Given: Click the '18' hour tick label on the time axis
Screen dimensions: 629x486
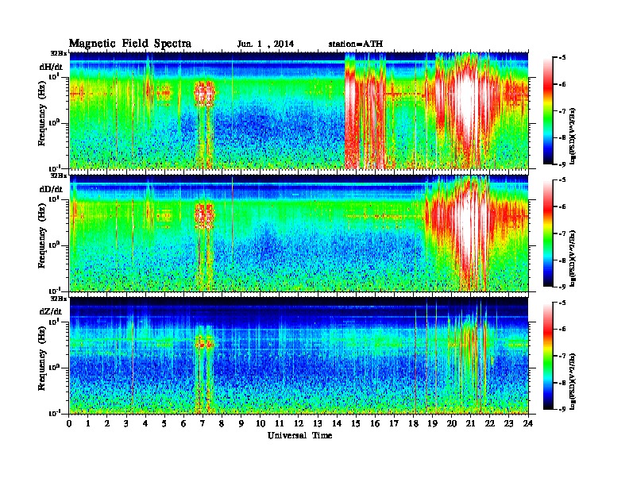Looking at the screenshot, I should pyautogui.click(x=413, y=423).
